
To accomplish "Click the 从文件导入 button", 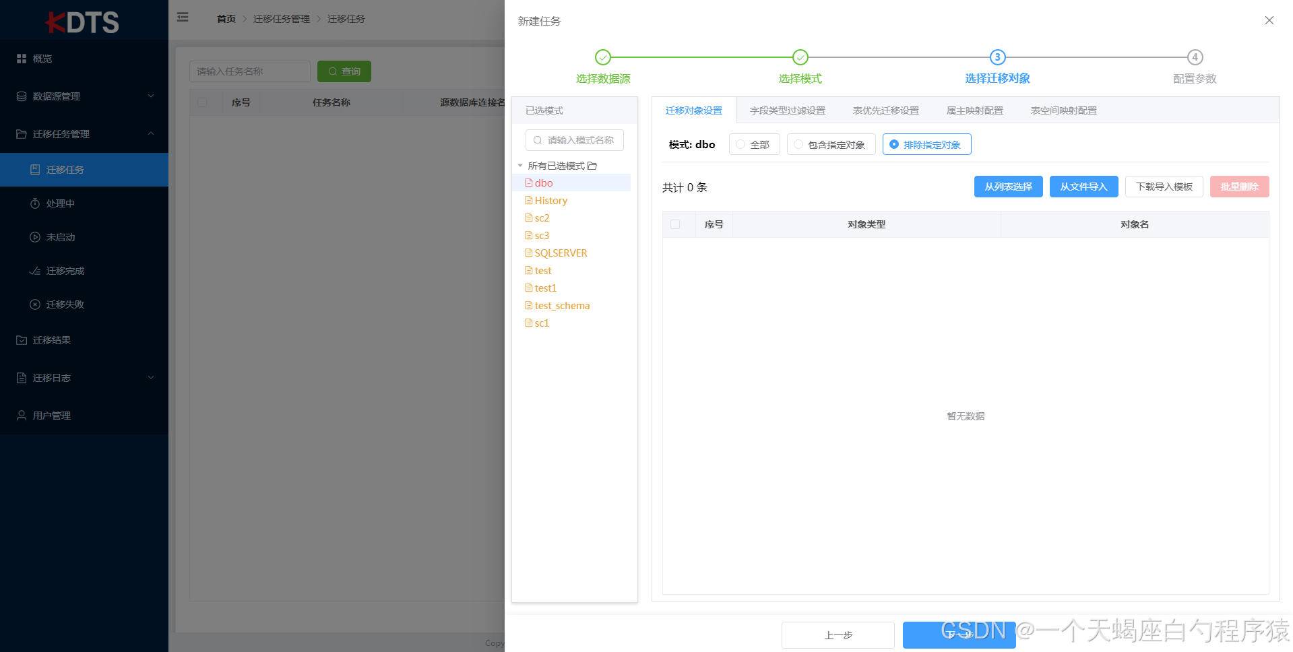I will point(1084,187).
